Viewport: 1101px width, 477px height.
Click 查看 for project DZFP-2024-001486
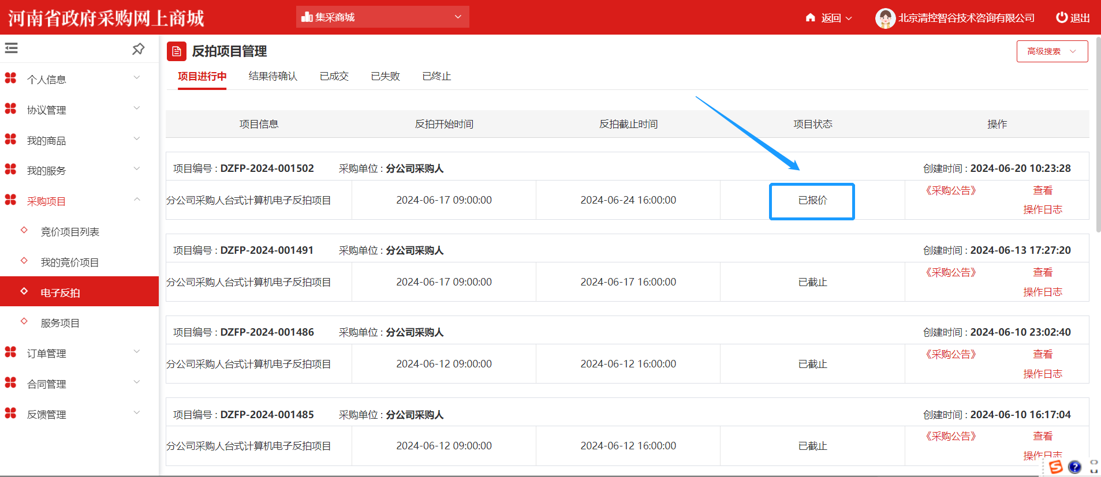[x=1043, y=354]
